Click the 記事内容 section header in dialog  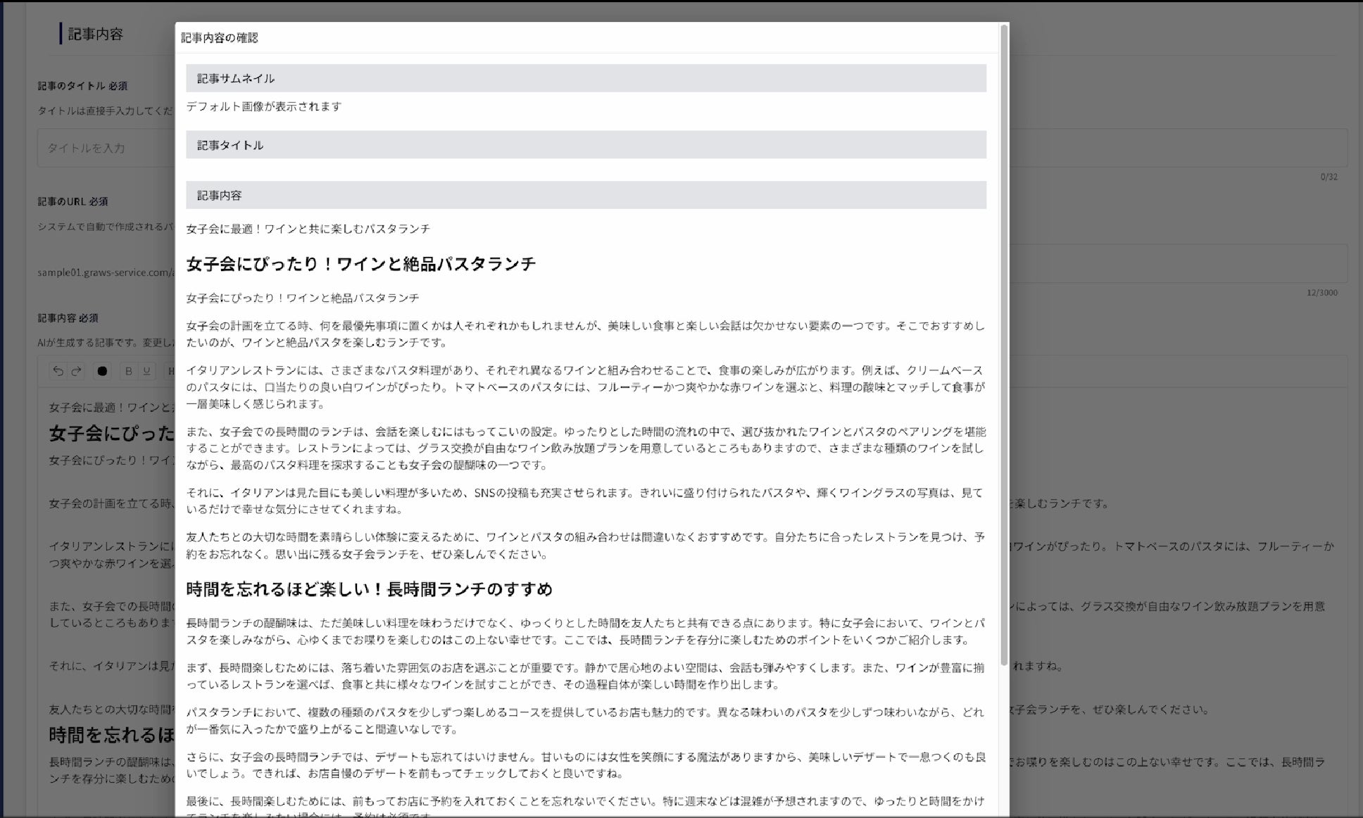coord(219,196)
